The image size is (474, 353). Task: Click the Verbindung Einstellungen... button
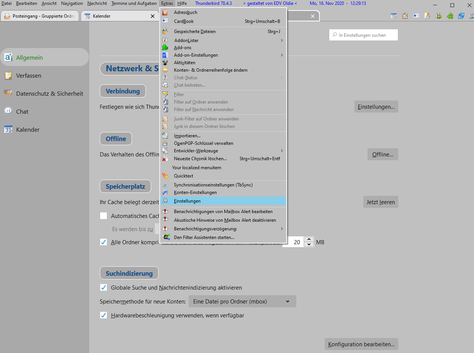click(376, 107)
